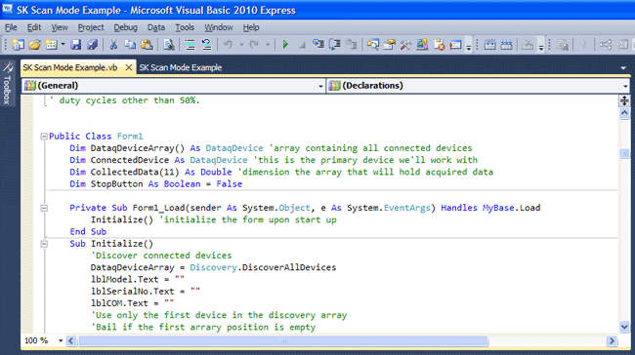Click the Stop Debugging square icon
Image resolution: width=635 pixels, height=355 pixels.
coord(302,45)
